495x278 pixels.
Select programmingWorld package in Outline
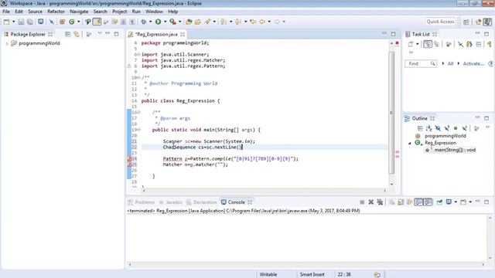point(445,136)
